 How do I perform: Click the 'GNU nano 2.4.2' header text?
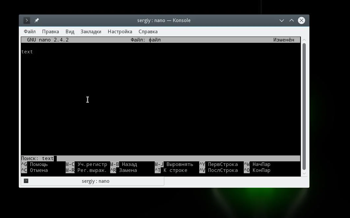[48, 40]
